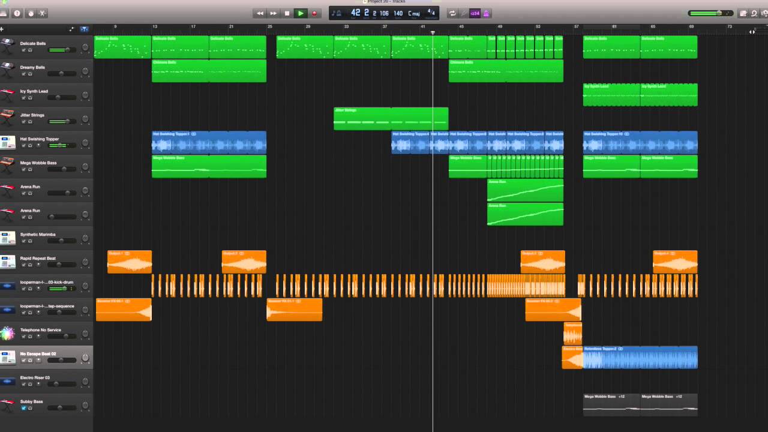The width and height of the screenshot is (768, 432).
Task: Select the Dreamy Bells track icon
Action: pos(7,70)
